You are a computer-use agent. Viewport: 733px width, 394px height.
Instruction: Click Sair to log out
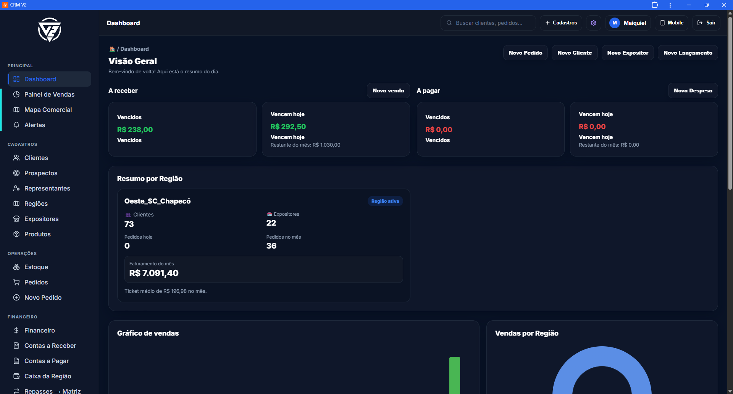point(706,23)
